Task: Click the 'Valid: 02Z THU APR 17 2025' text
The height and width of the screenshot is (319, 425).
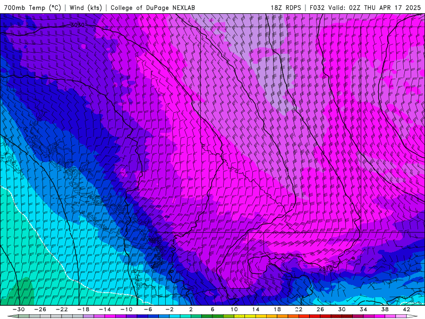Action: (x=375, y=7)
